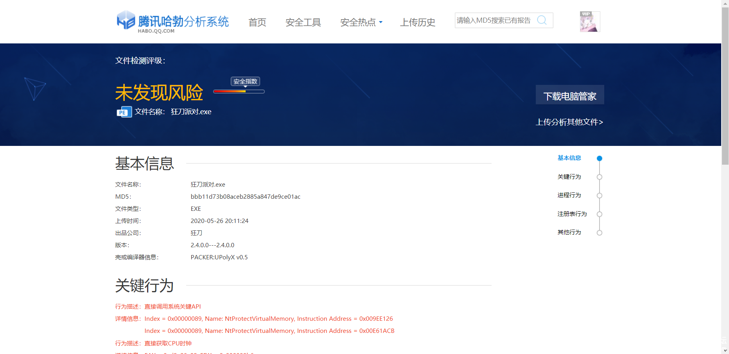Screen dimensions: 729x354
Task: Select the 关键行为 timeline dot
Action: pos(600,177)
